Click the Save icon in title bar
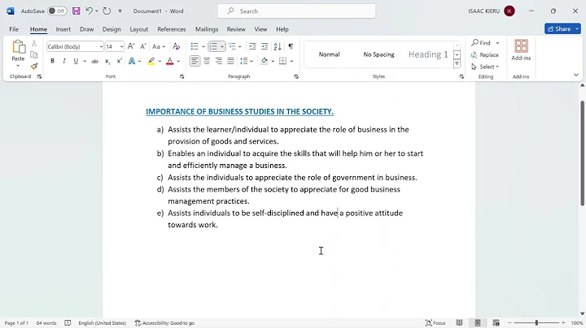586x328 pixels. 77,11
